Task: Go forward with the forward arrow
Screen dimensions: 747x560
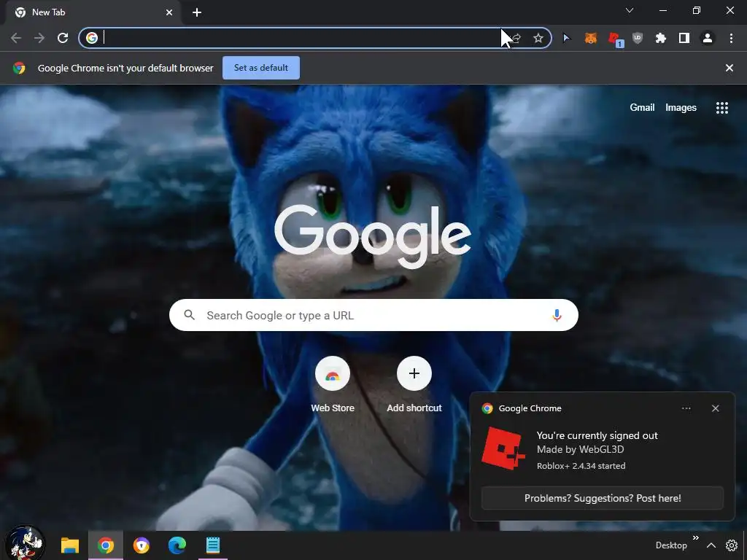Action: pyautogui.click(x=39, y=38)
